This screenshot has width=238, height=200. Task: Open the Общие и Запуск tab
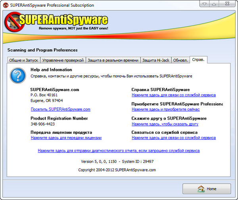pyautogui.click(x=23, y=60)
